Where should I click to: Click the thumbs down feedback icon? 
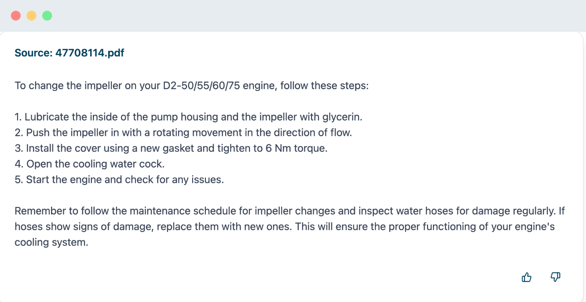(556, 277)
